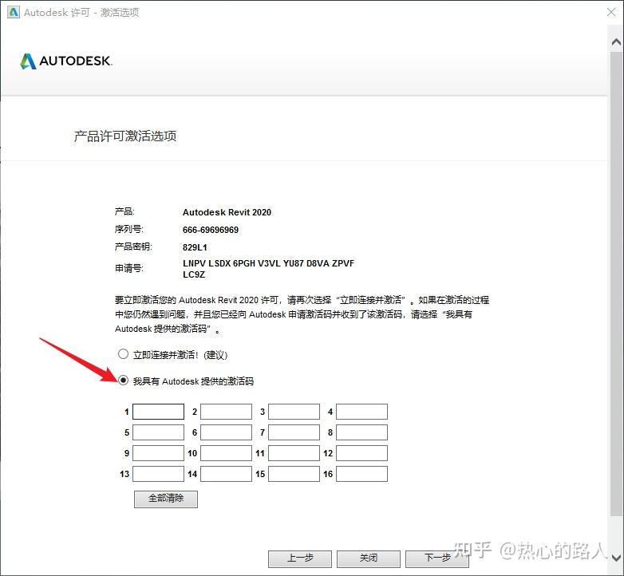
Task: Click activation code field 16
Action: 361,474
